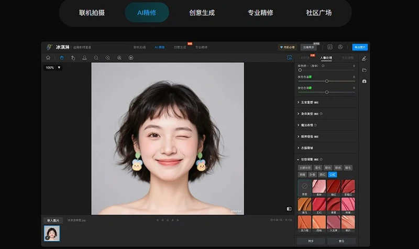Set the third rating star
419x249 pixels.
coord(168,220)
